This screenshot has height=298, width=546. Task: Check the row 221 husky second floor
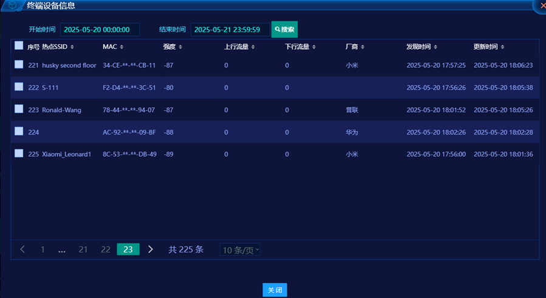click(19, 64)
